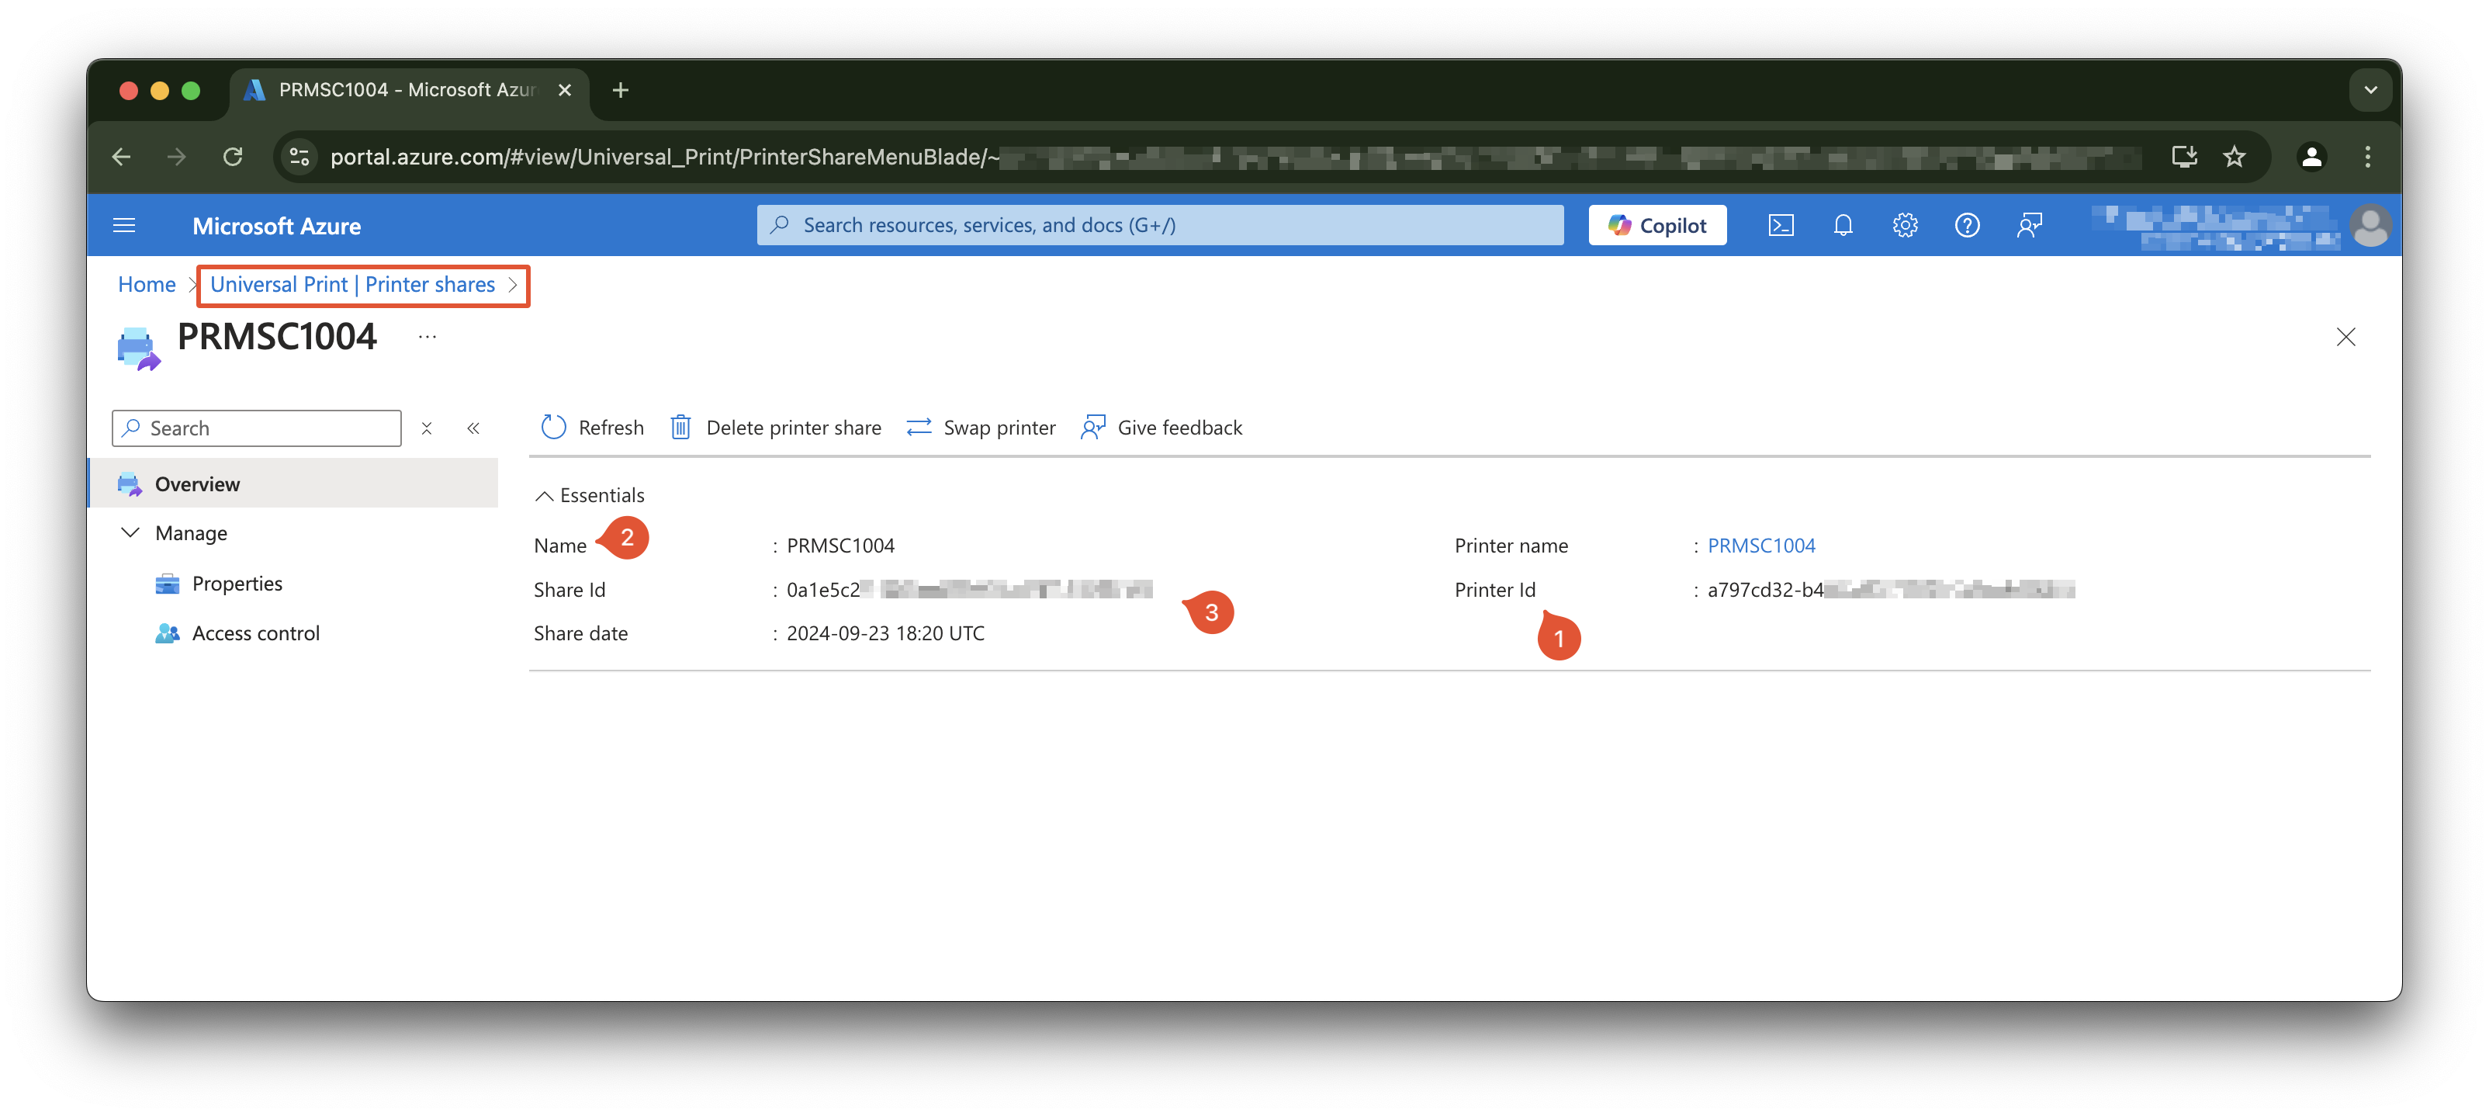The height and width of the screenshot is (1116, 2489).
Task: Open the PRMSC1004 printer name link
Action: tap(1760, 545)
